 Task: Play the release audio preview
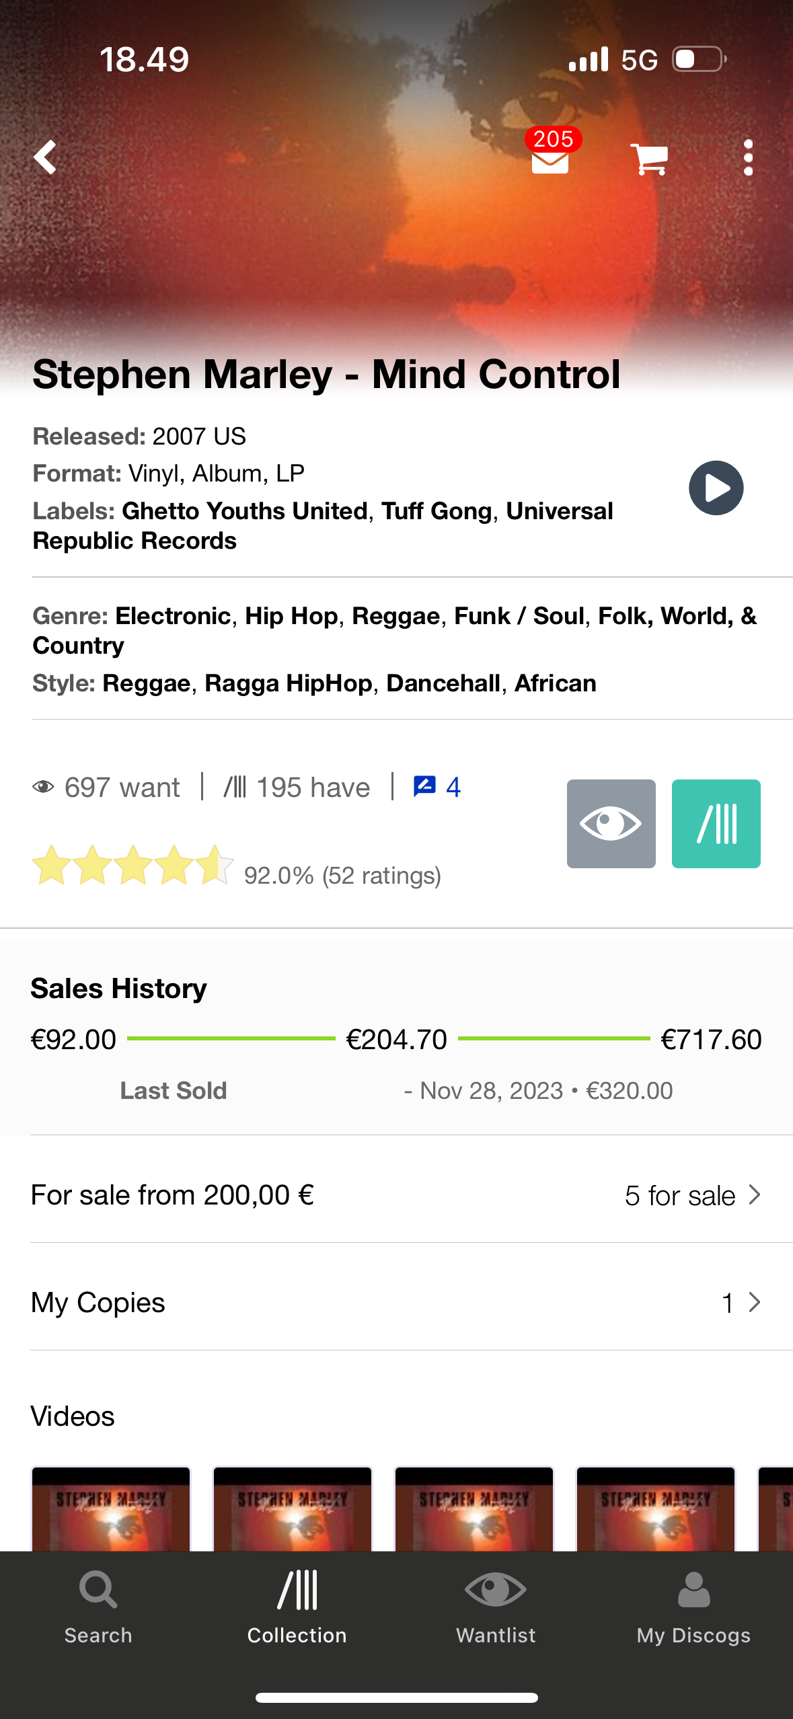click(716, 488)
